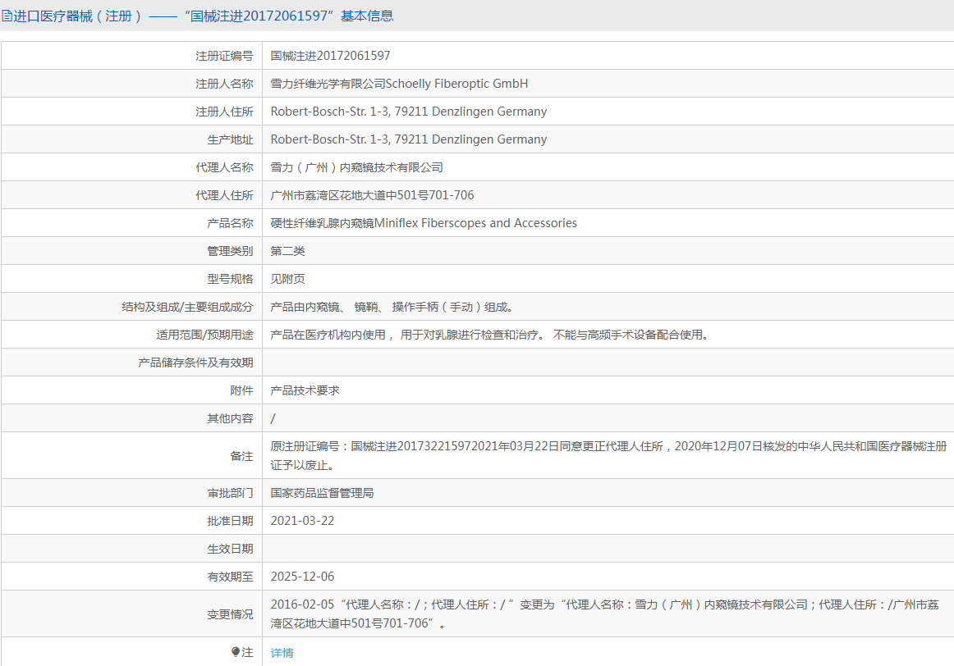Screen dimensions: 954x666
Task: Open the 详情 link
Action: [282, 653]
